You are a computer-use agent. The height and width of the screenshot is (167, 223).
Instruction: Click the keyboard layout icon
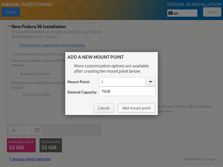tap(170, 13)
